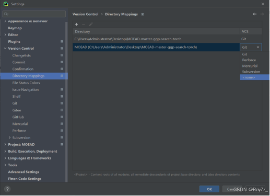
Task: Click the settings search field
Action: (x=34, y=14)
